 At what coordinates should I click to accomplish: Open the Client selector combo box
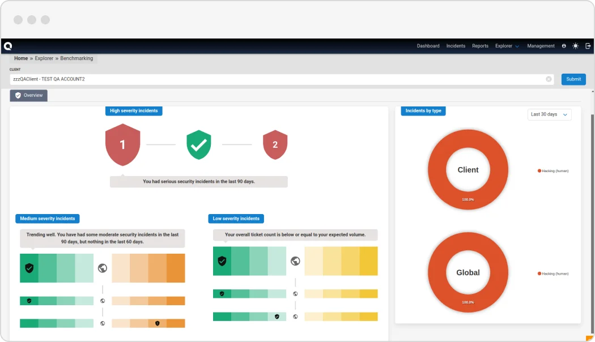(278, 79)
